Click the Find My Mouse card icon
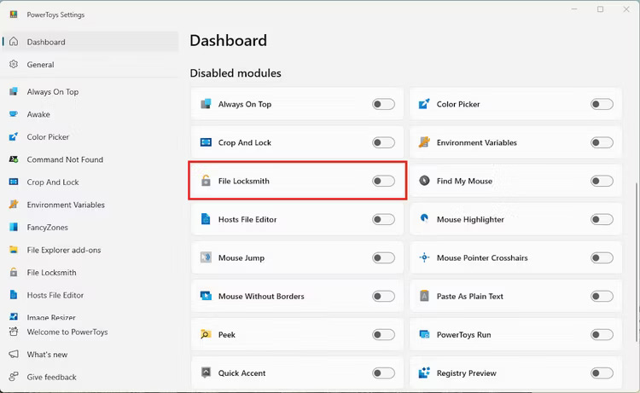 (424, 181)
